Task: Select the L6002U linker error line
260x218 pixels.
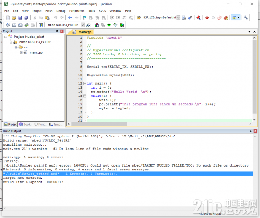Action: coord(126,165)
